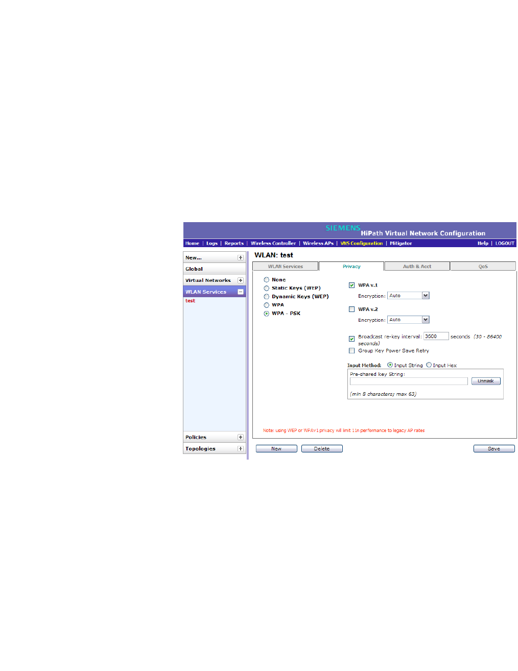Image resolution: width=518 pixels, height=671 pixels.
Task: Click the New button
Action: point(276,449)
